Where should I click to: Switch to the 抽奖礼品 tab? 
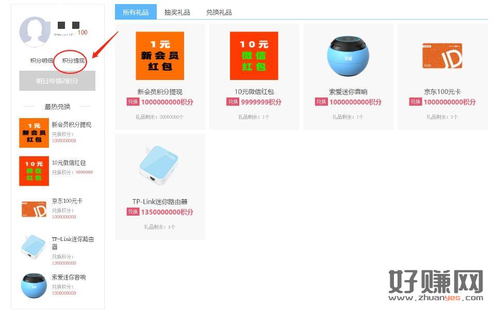tap(177, 12)
